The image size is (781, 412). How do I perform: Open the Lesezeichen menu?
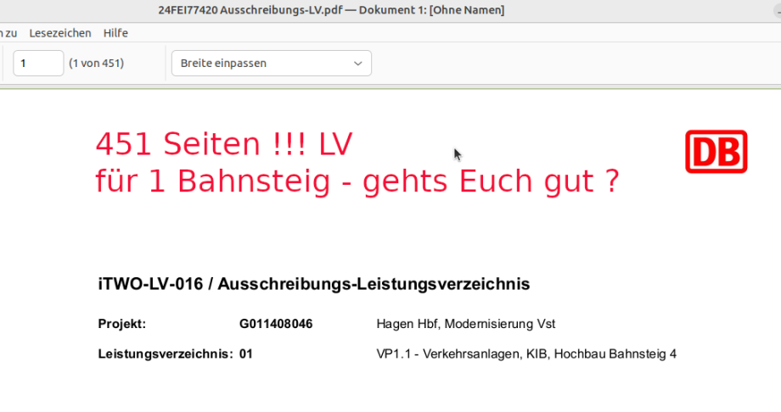(x=59, y=33)
